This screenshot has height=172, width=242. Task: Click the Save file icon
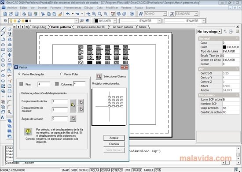(x=17, y=14)
